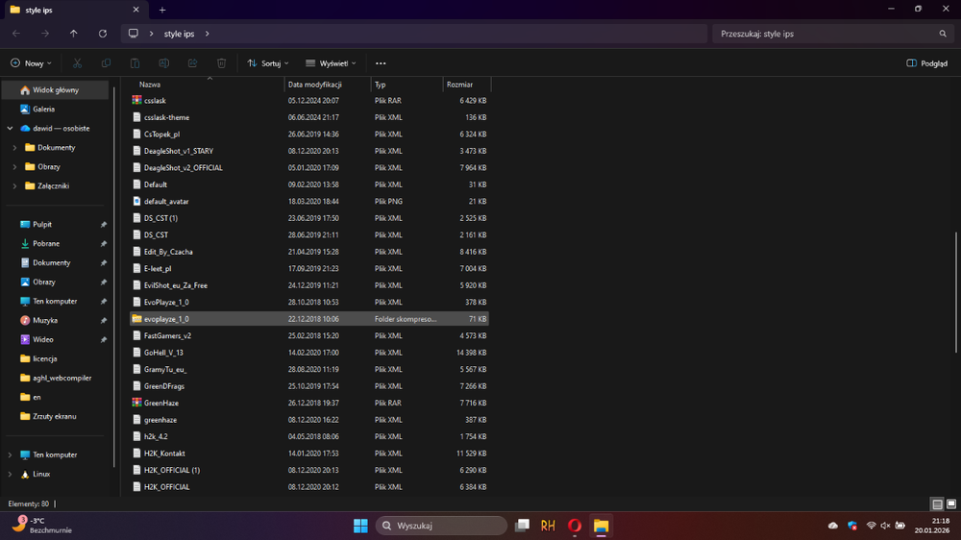Viewport: 961px width, 540px height.
Task: Select the default_avatar PNG file
Action: point(166,202)
